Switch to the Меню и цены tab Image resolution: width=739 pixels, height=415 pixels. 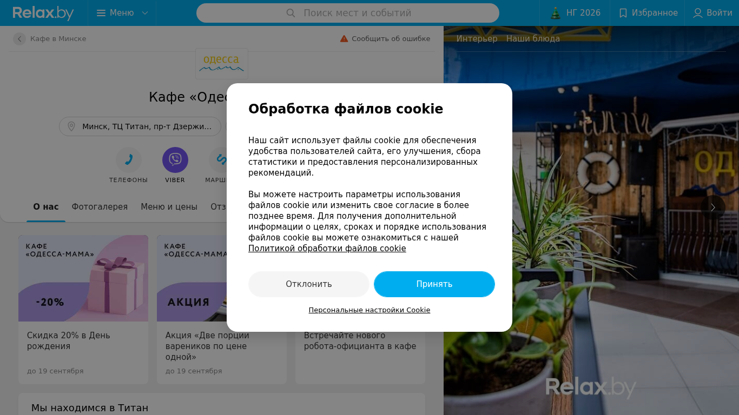[169, 207]
